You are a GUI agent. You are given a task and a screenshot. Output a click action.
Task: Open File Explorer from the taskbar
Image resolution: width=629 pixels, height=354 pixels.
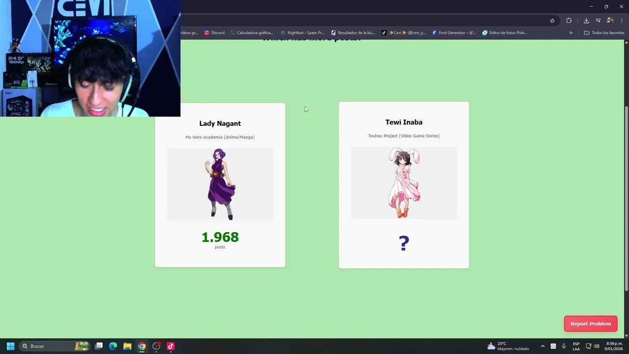point(127,346)
